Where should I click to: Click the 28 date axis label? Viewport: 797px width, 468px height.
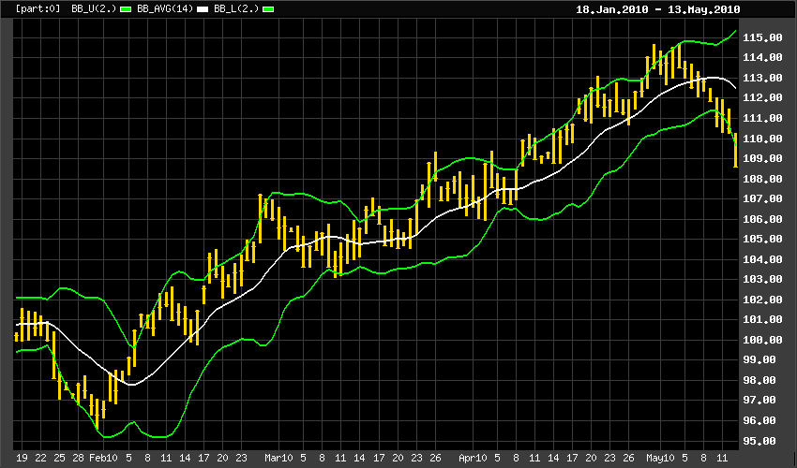[78, 459]
